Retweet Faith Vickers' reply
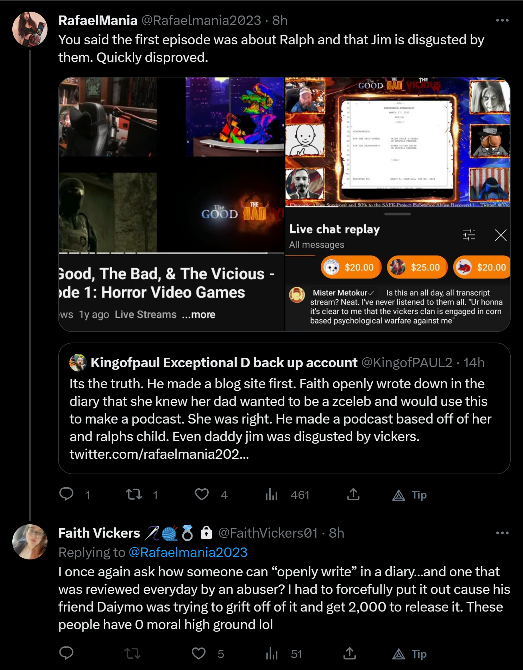The width and height of the screenshot is (523, 670). pos(133,653)
